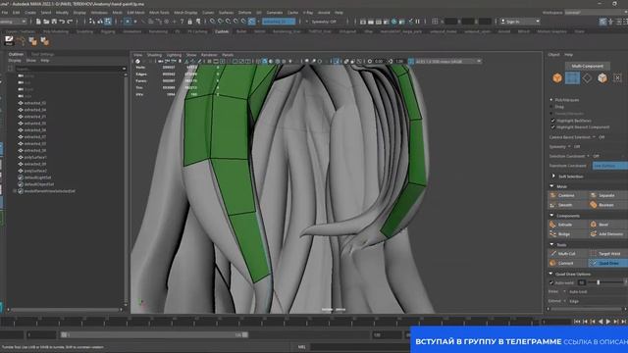Click the Outliner search field

point(71,69)
